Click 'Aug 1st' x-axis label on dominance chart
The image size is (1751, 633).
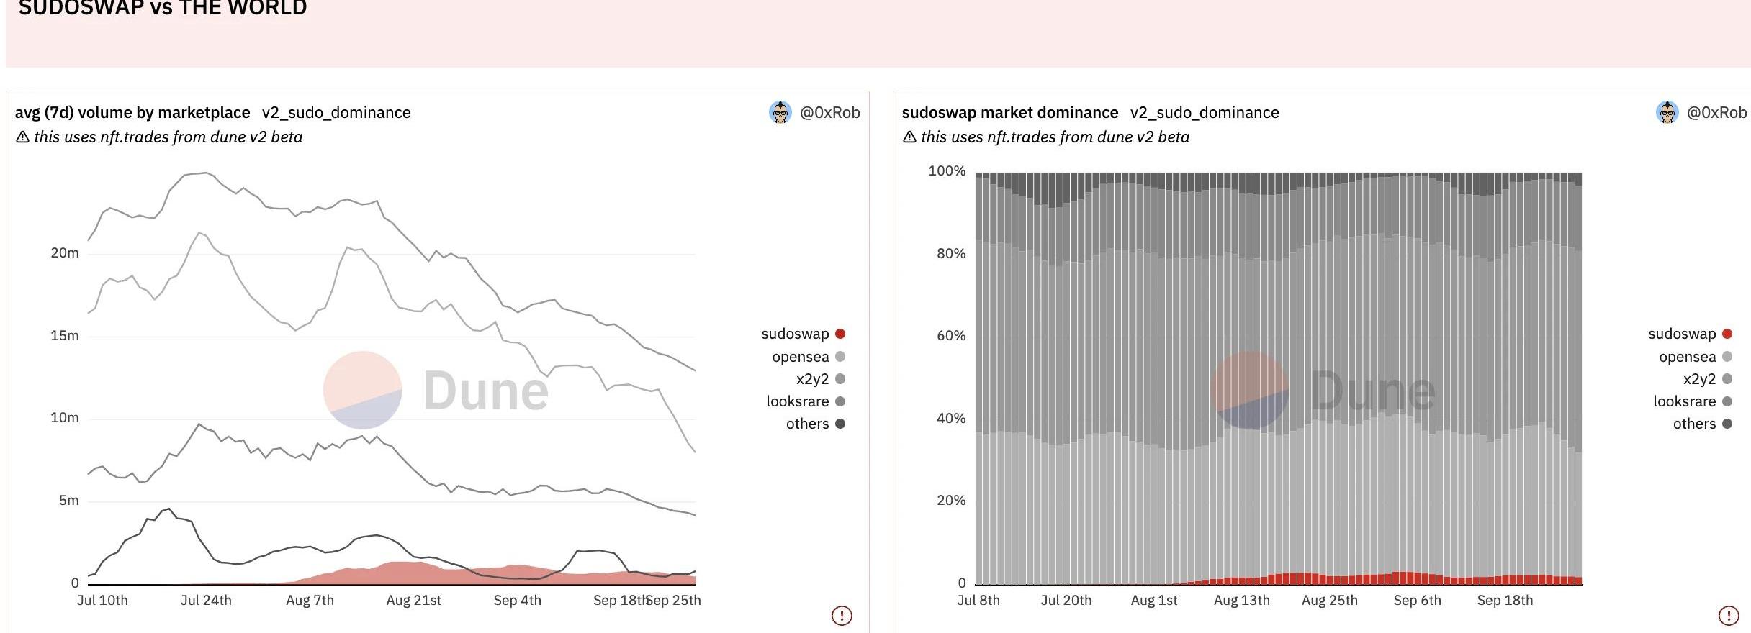(1154, 600)
